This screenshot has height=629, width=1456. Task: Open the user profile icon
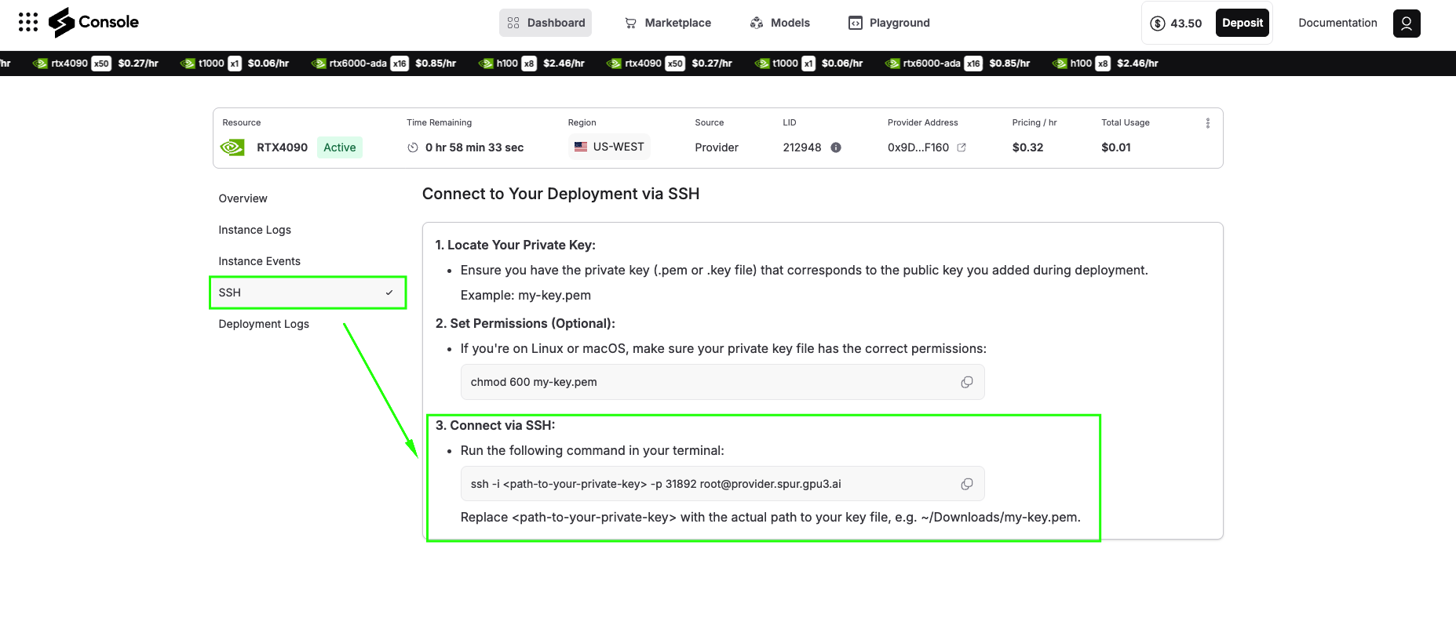point(1406,23)
